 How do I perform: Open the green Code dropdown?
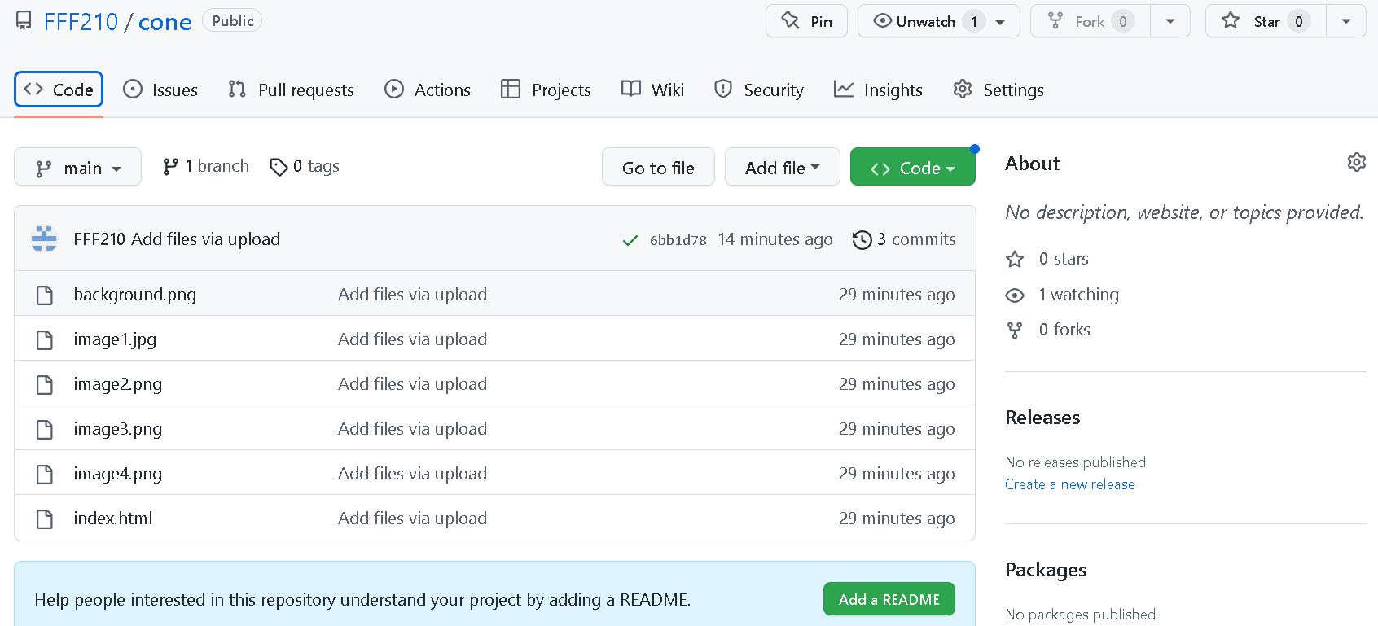point(913,167)
